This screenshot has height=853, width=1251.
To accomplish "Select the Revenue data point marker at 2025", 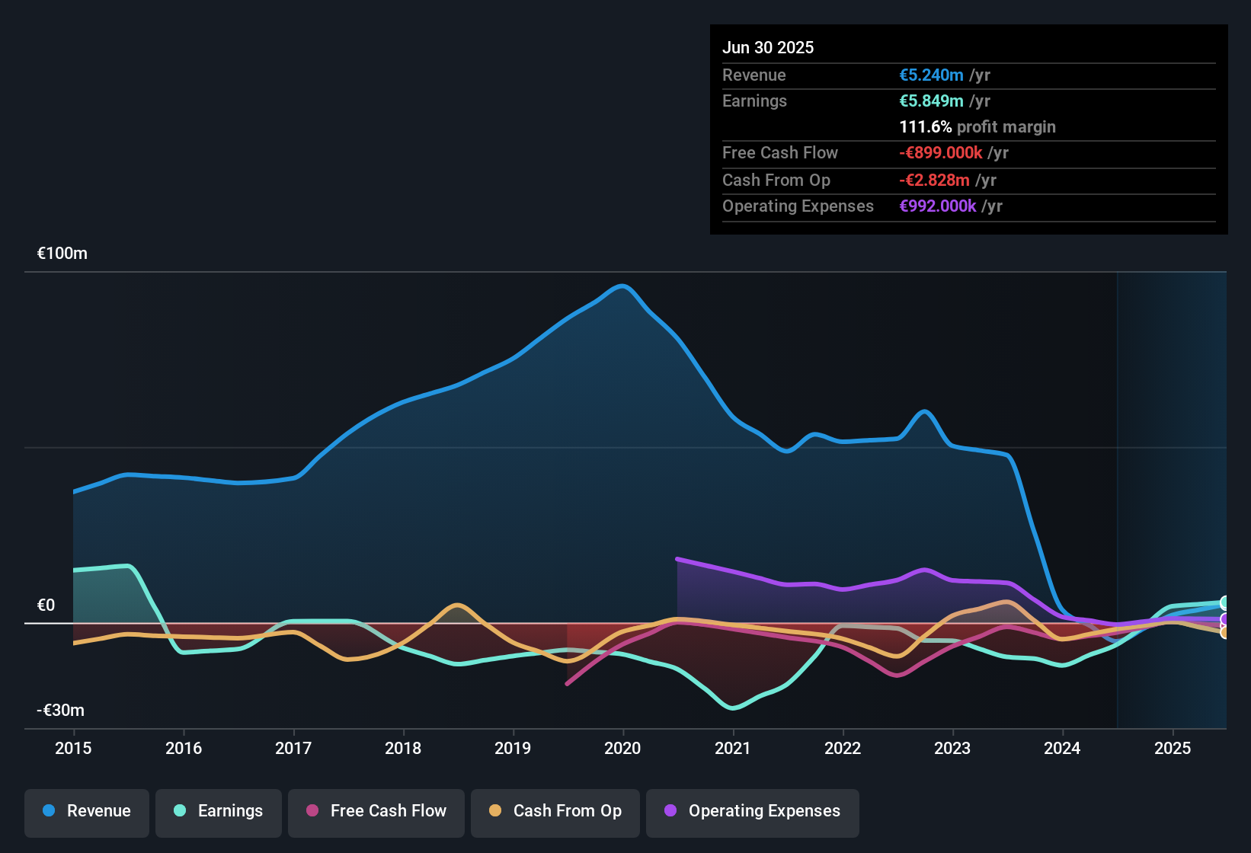I will (1223, 608).
